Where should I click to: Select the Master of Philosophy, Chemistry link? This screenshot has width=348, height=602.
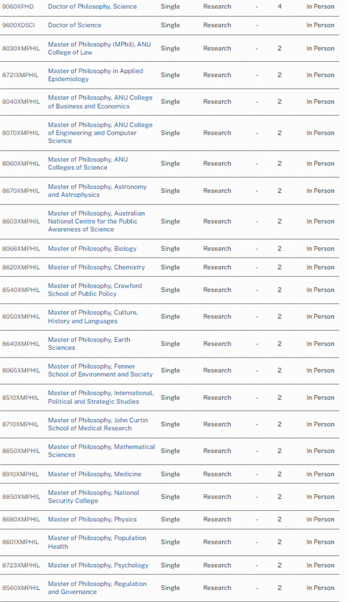(96, 267)
